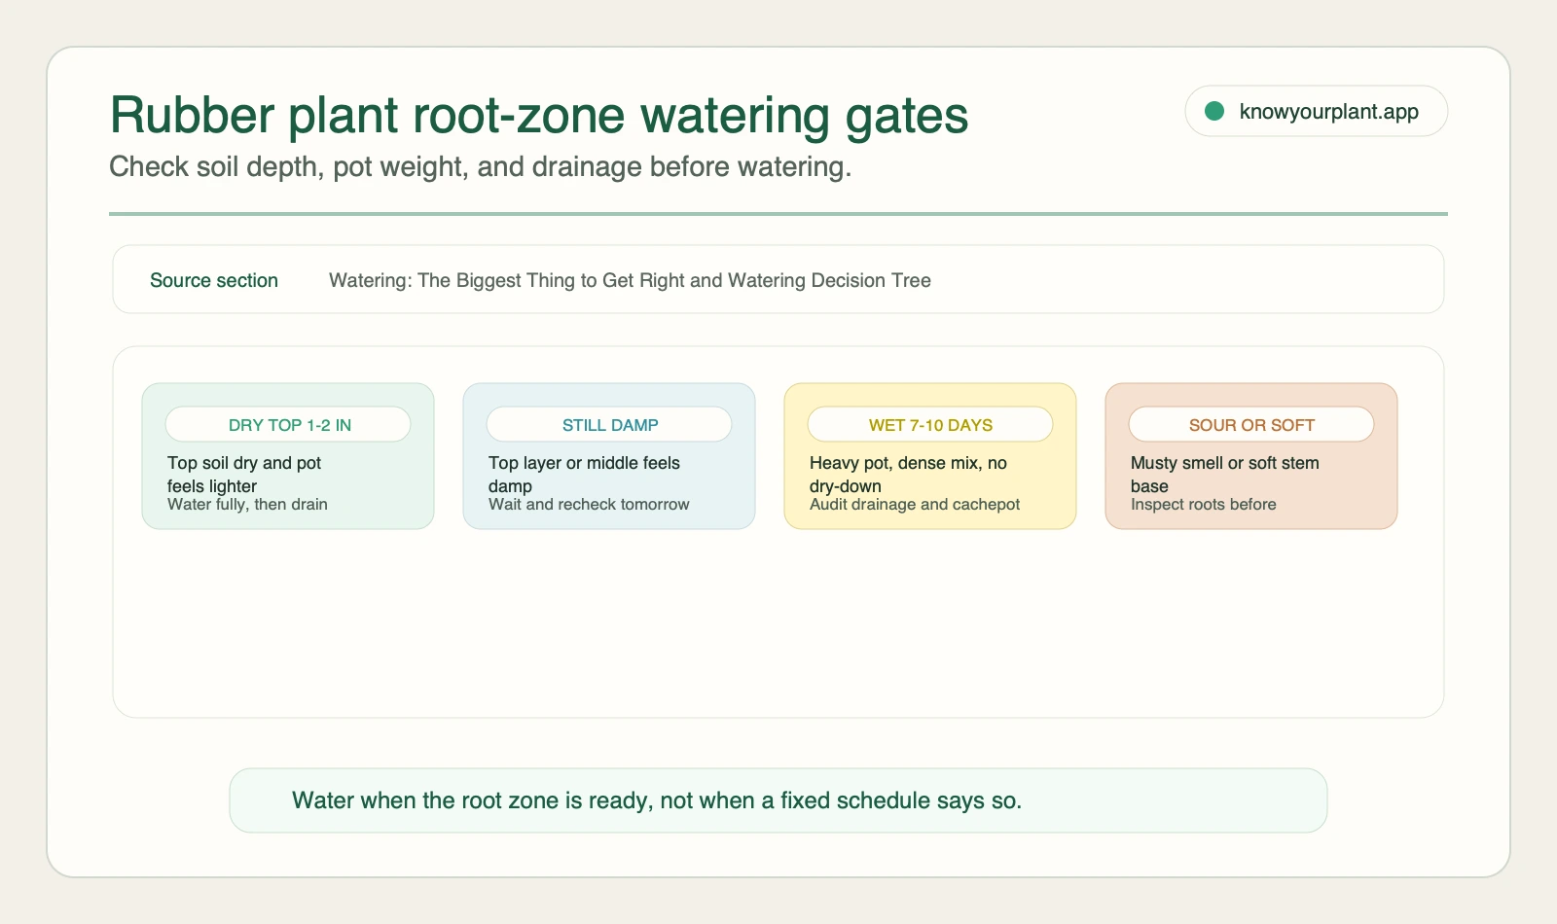Viewport: 1557px width, 924px height.
Task: Select the DRY TOP 1-2 IN pill
Action: pyautogui.click(x=288, y=424)
